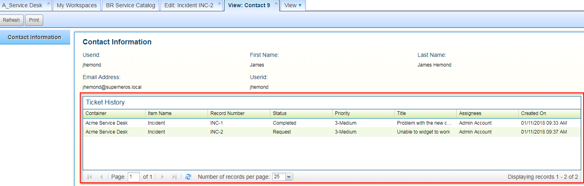Close the A_Service Desk tab

point(48,3)
